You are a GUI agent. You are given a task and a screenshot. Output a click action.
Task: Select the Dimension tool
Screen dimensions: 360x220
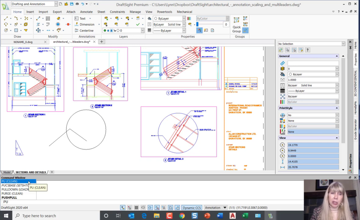tap(87, 24)
